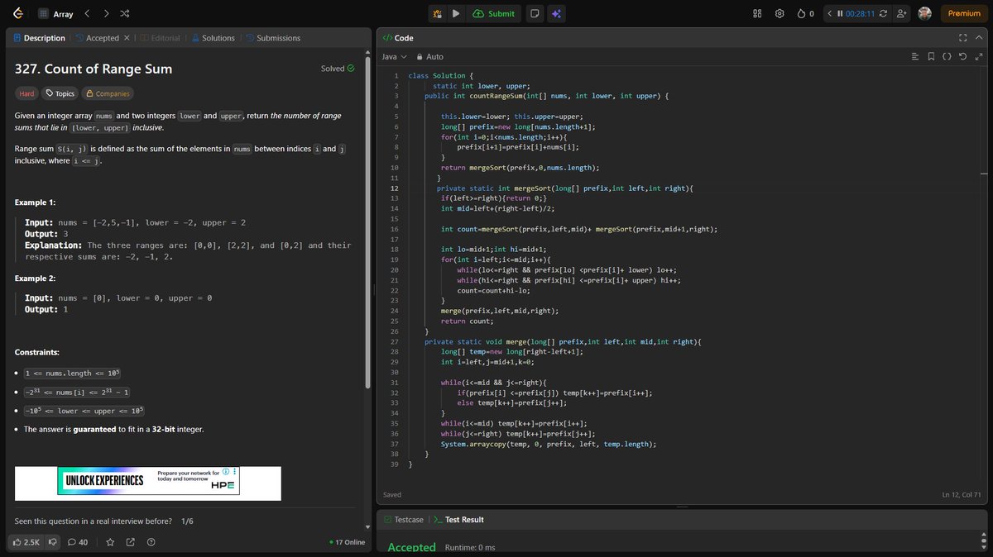Maximize the Code panel with the square brackets icon
This screenshot has width=993, height=557.
click(962, 38)
